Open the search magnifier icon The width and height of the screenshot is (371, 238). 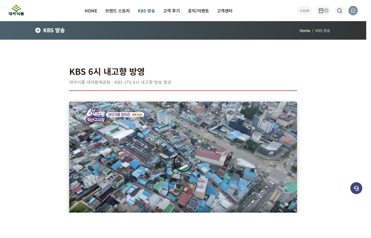pyautogui.click(x=339, y=11)
